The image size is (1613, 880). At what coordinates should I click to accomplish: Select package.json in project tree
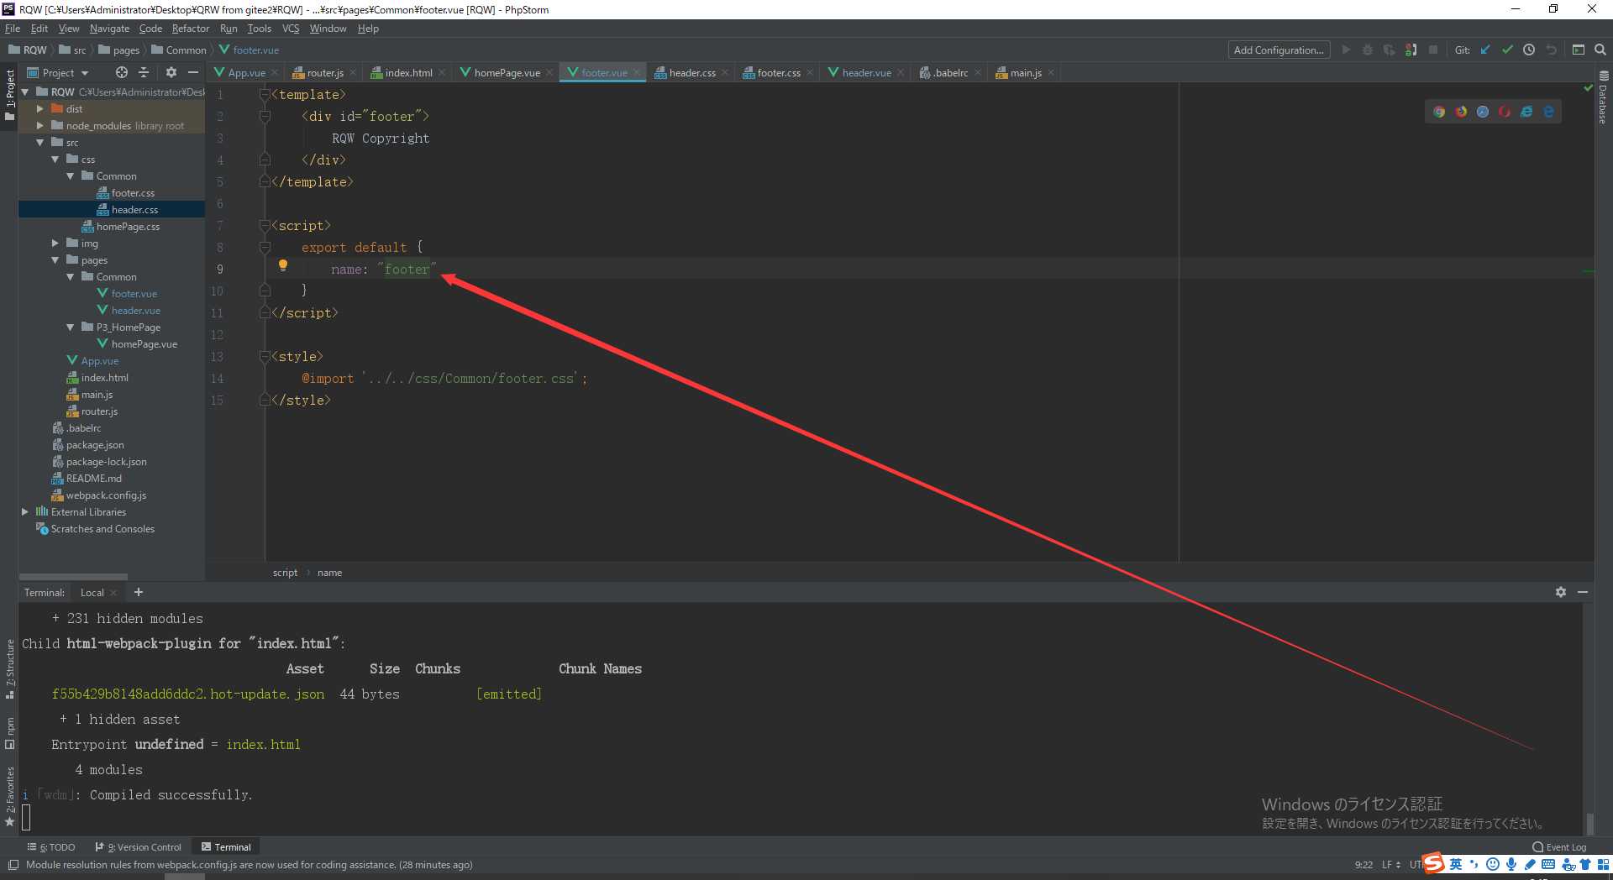[95, 445]
